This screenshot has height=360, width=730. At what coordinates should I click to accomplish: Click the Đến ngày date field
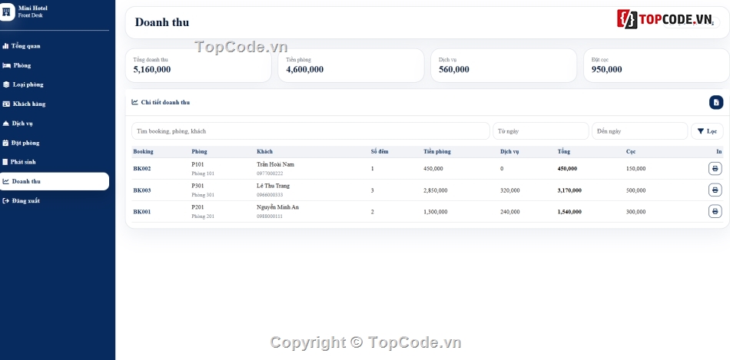[639, 131]
